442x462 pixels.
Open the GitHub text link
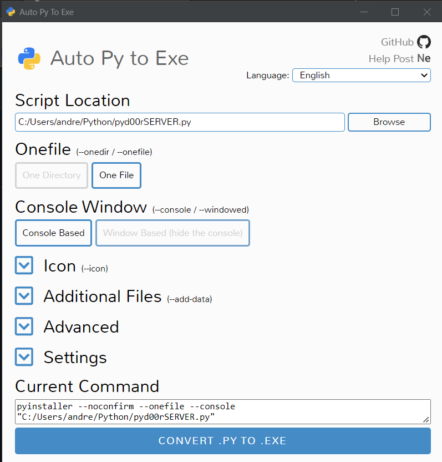(397, 42)
